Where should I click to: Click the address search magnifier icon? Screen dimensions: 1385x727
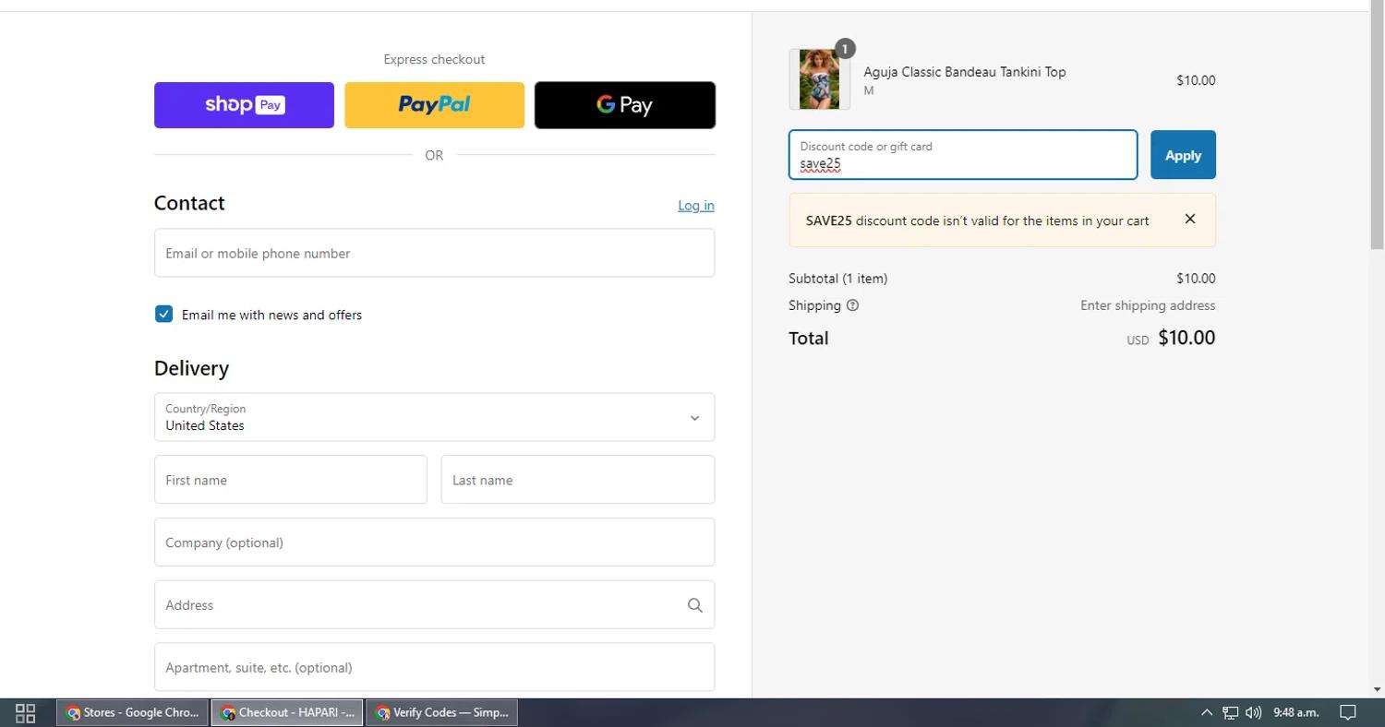[x=694, y=605]
